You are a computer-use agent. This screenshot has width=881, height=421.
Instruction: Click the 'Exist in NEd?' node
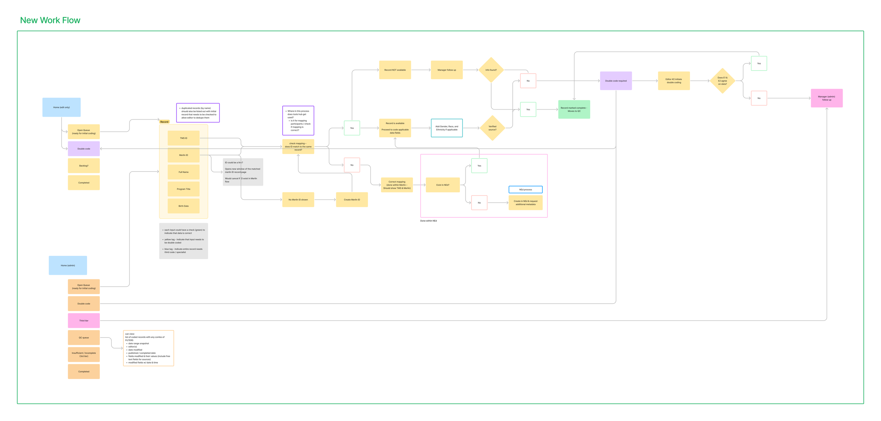(x=443, y=185)
